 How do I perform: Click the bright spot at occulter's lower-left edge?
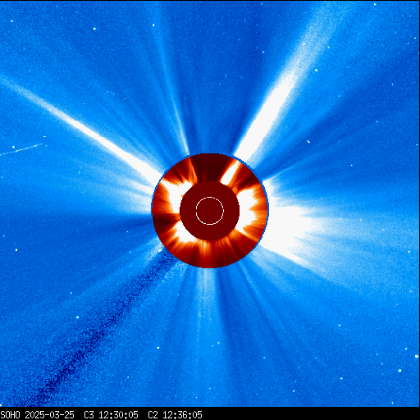pyautogui.click(x=160, y=250)
